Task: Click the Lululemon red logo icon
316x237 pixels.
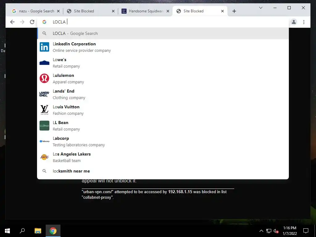Action: [44, 78]
